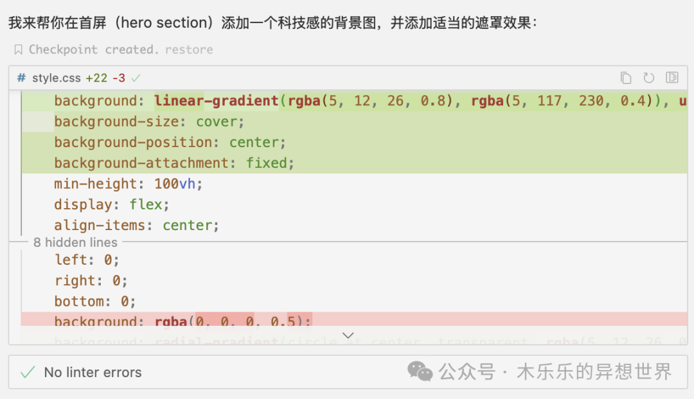Screen dimensions: 694x399
Task: Open the diff view panel icon
Action: pyautogui.click(x=672, y=78)
